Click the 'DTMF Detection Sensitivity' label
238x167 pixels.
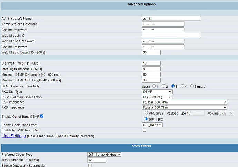[20, 86]
